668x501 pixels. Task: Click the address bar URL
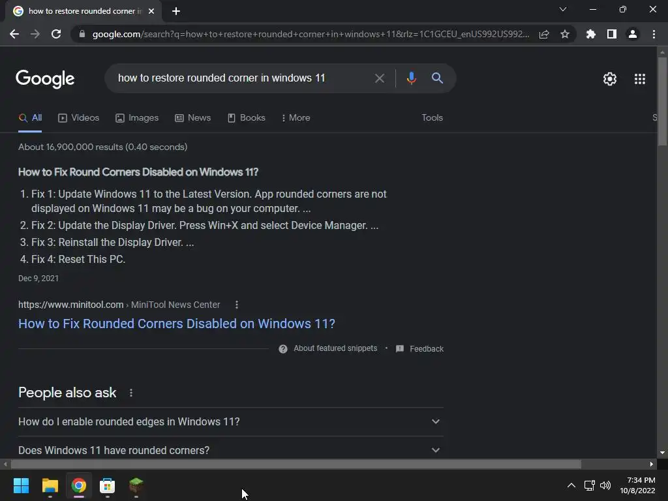tap(311, 34)
